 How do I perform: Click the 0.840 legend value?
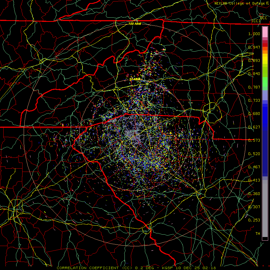click(x=254, y=74)
